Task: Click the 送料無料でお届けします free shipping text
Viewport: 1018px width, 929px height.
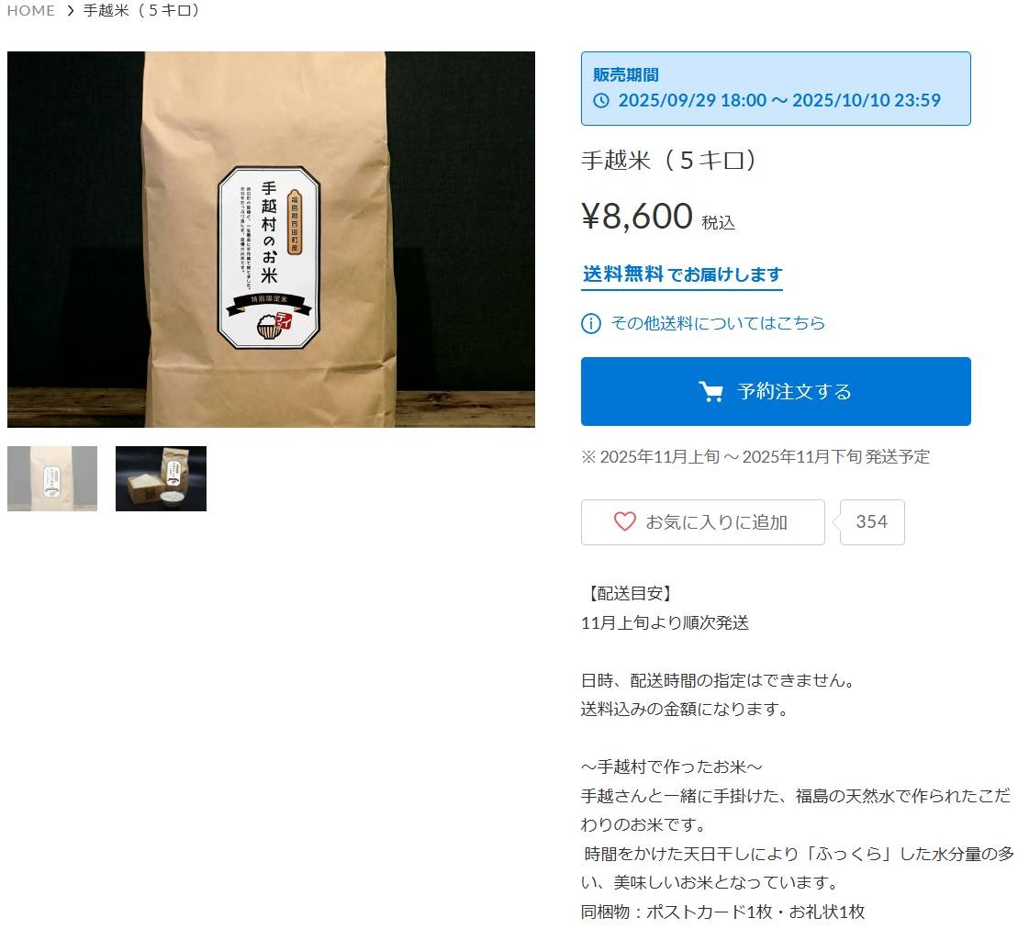Action: (682, 274)
